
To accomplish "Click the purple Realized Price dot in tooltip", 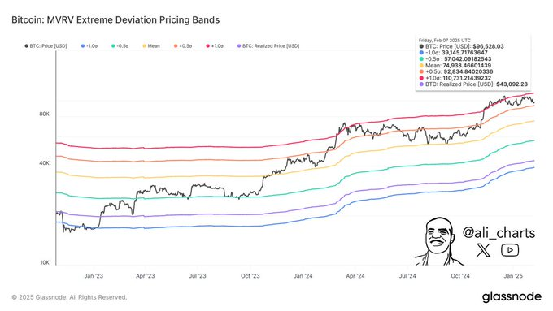I will tap(421, 84).
